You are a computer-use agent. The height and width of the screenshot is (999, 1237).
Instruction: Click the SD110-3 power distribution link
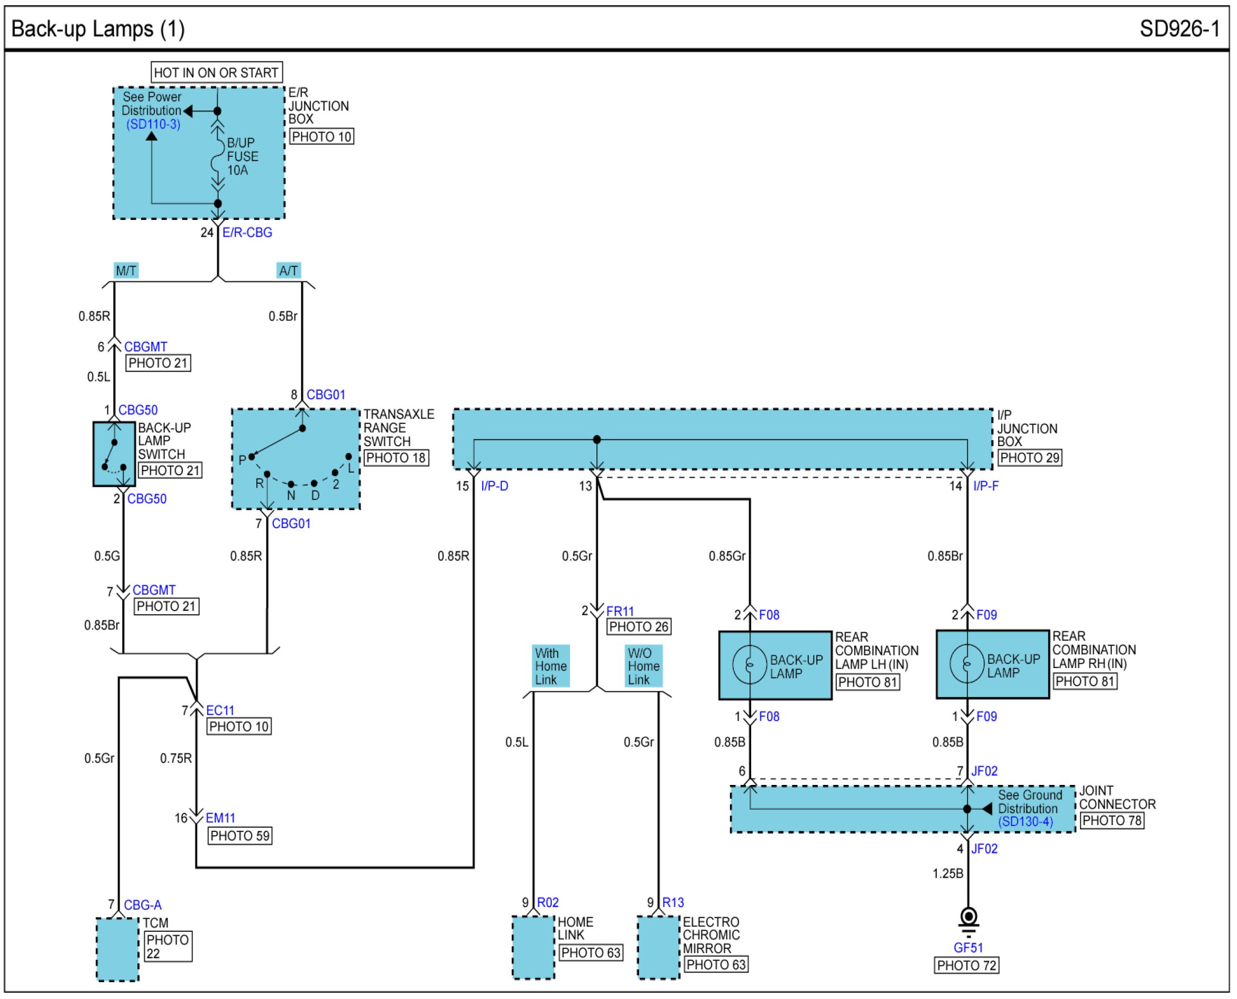tap(153, 124)
